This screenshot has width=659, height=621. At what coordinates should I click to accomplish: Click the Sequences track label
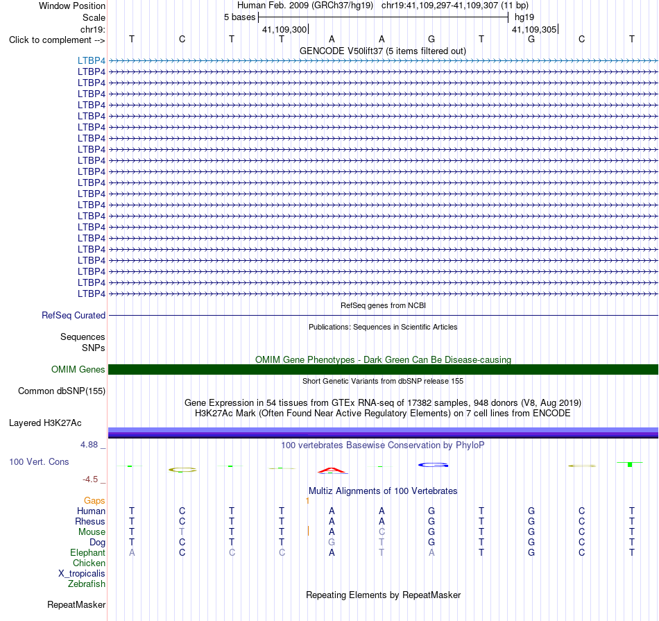click(x=83, y=337)
